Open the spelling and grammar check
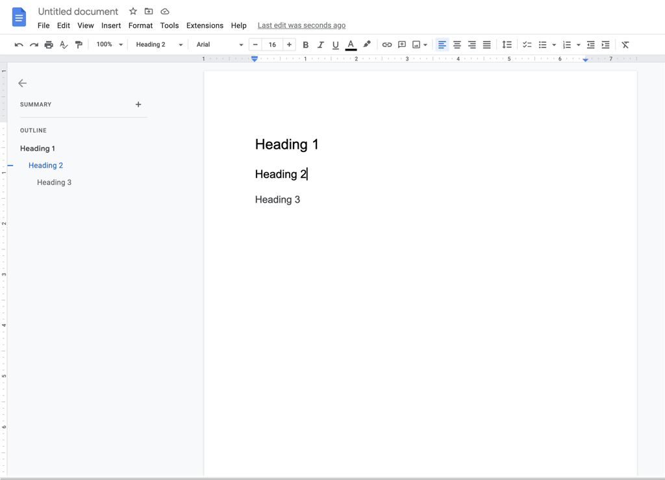 pos(63,44)
